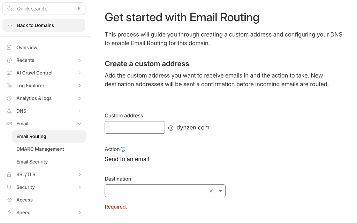Collapse the Email section chevron
This screenshot has width=357, height=223.
coord(79,124)
